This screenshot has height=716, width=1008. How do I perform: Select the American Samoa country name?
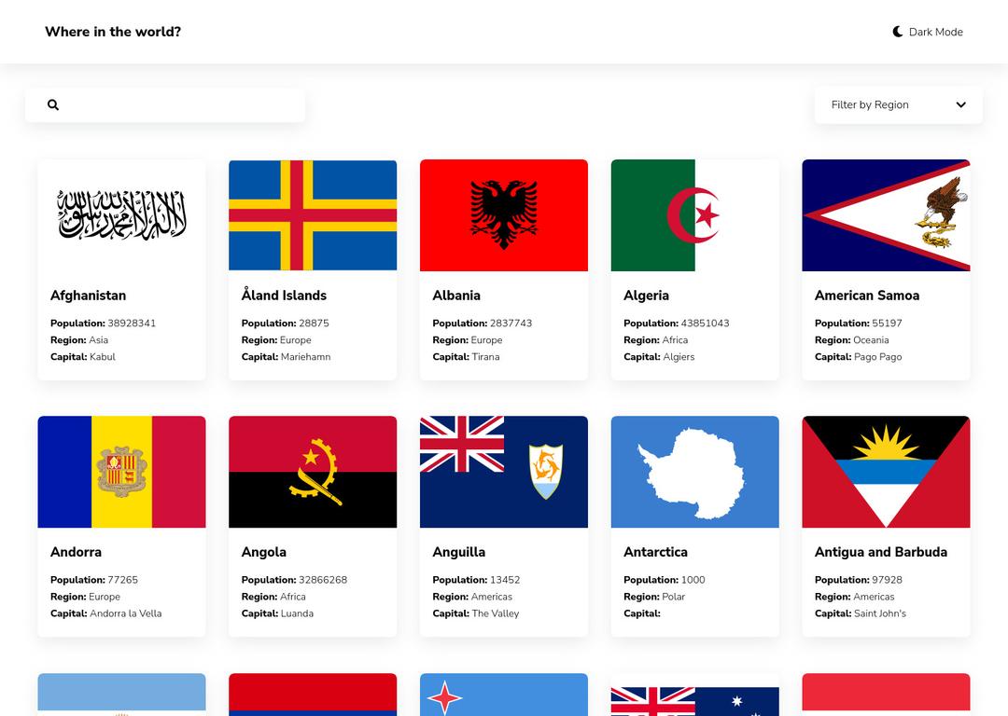tap(866, 296)
